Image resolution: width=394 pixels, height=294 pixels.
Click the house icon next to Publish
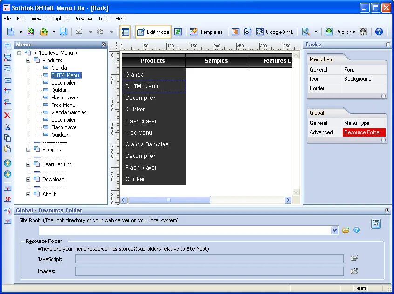click(x=363, y=32)
